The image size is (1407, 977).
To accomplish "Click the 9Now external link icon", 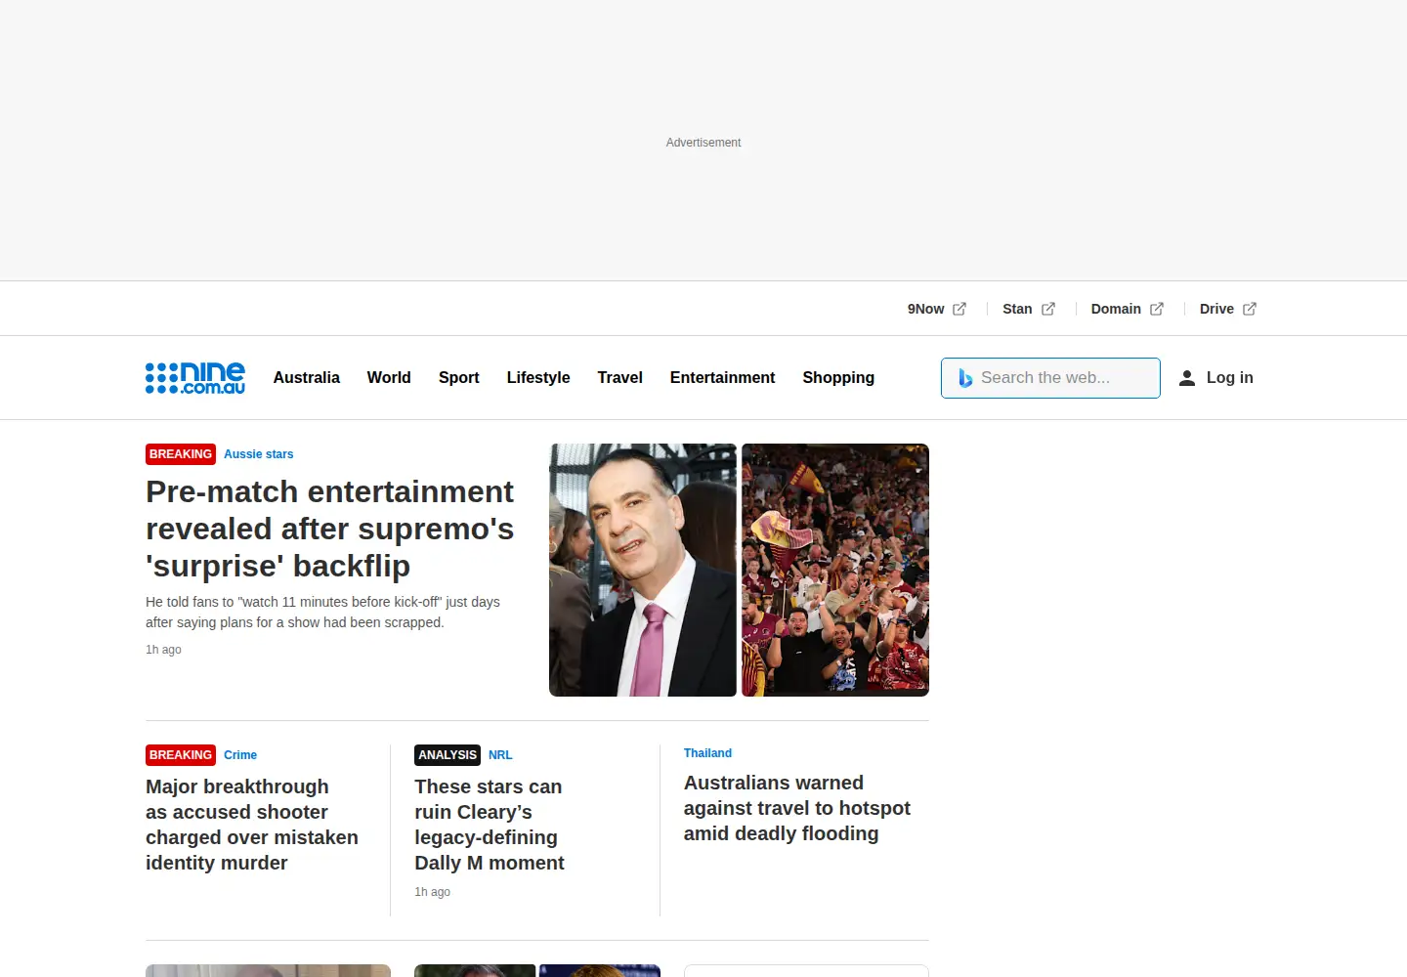I will point(959,309).
